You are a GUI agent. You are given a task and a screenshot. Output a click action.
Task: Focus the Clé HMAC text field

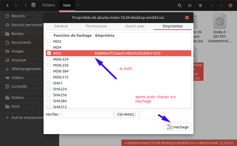click(165, 114)
